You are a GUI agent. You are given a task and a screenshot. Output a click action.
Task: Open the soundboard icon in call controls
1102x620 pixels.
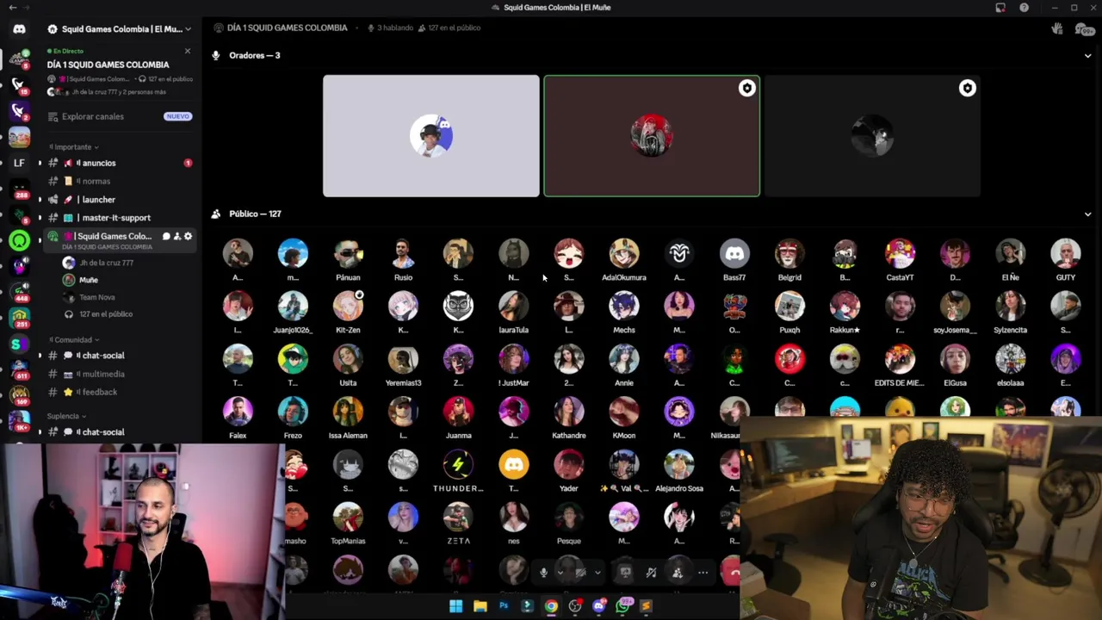(x=651, y=572)
